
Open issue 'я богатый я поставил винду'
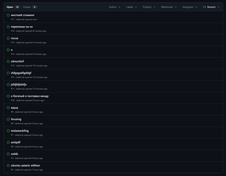[30, 96]
